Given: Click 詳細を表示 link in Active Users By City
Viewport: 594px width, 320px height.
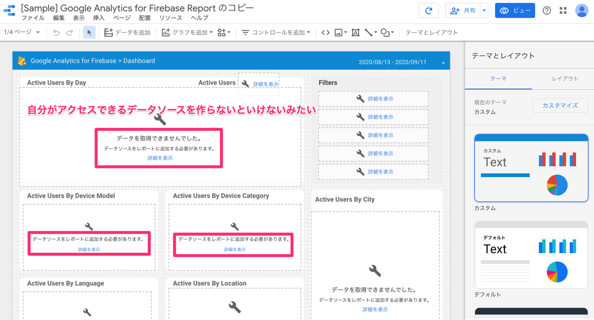Looking at the screenshot, I should (375, 310).
